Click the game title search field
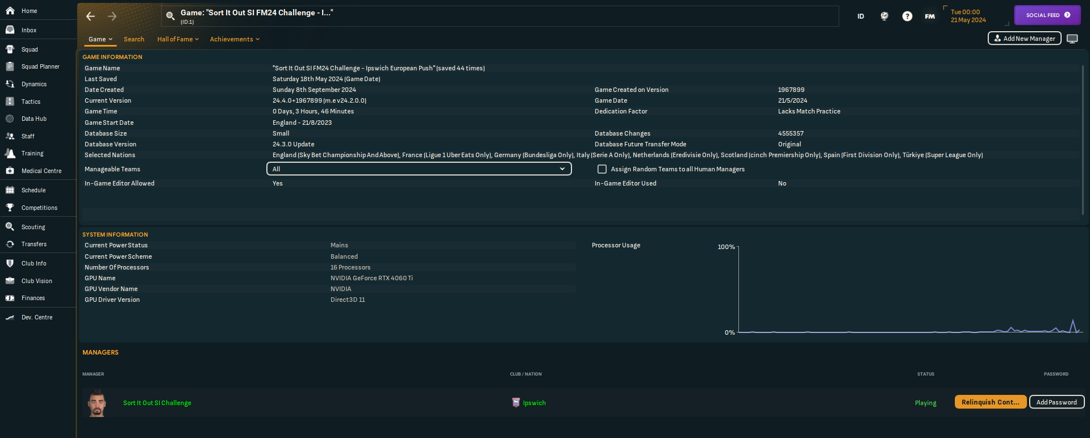Viewport: 1090px width, 438px height. (x=500, y=16)
